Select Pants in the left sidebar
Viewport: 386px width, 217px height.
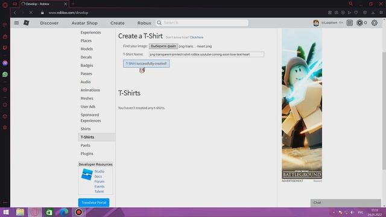tap(85, 145)
